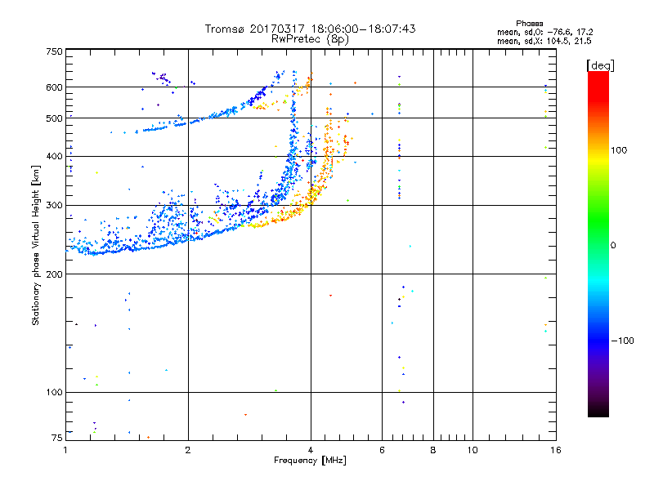Image resolution: width=654 pixels, height=490 pixels.
Task: Click the '[deg]' colorbar unit label
Action: click(x=600, y=65)
